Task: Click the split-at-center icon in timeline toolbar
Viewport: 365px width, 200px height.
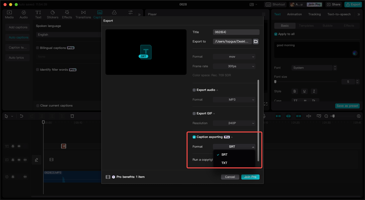Action: coord(309,116)
